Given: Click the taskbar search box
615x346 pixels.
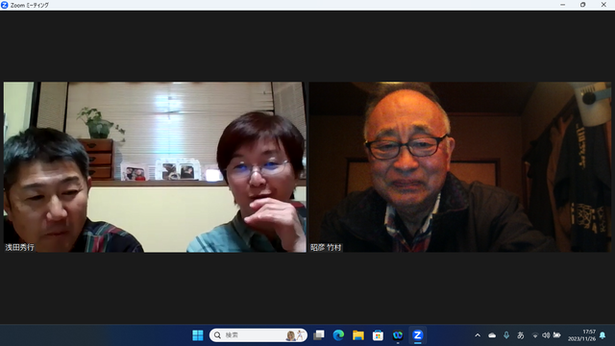Looking at the screenshot, I should pyautogui.click(x=258, y=335).
